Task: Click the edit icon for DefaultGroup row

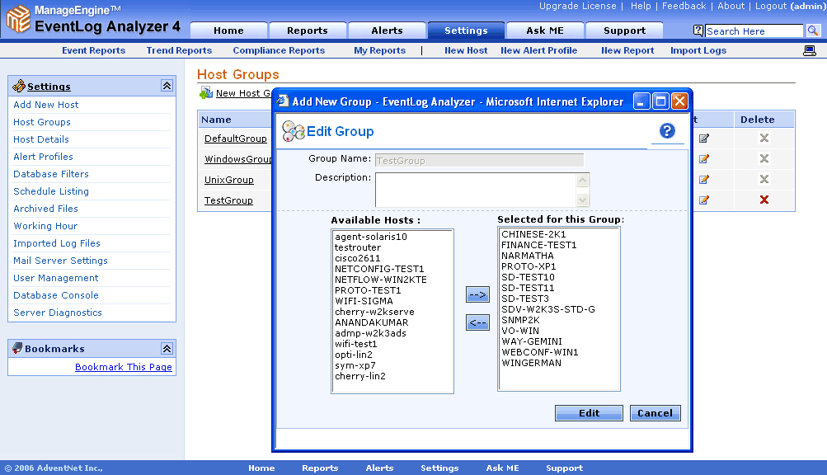Action: coord(703,139)
